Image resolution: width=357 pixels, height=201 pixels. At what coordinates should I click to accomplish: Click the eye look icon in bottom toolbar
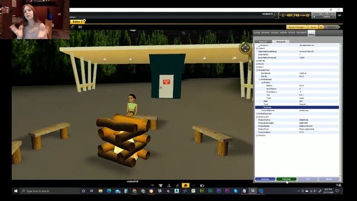point(152,185)
